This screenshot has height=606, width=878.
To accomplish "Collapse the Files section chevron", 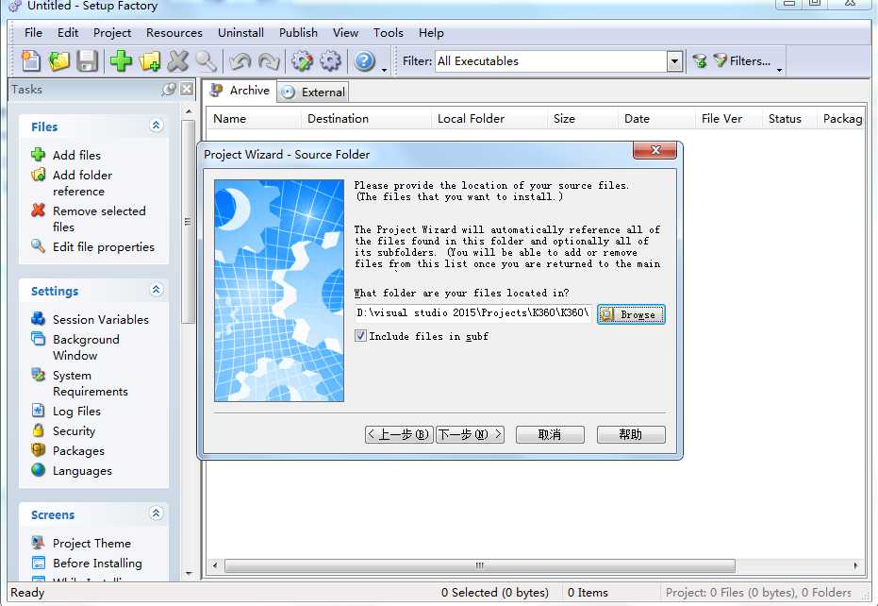I will pos(157,125).
